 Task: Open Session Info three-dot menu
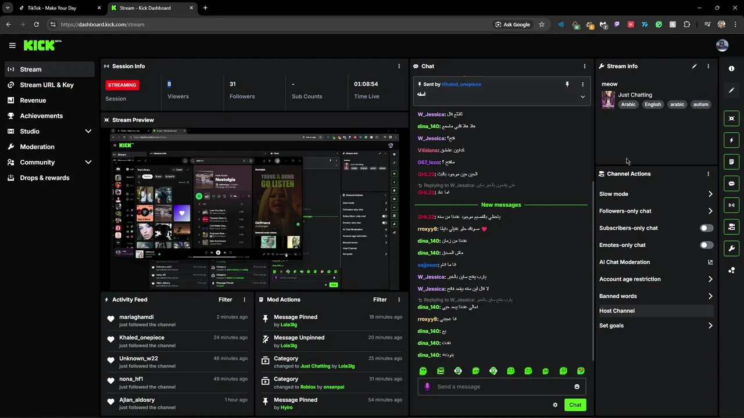[399, 66]
